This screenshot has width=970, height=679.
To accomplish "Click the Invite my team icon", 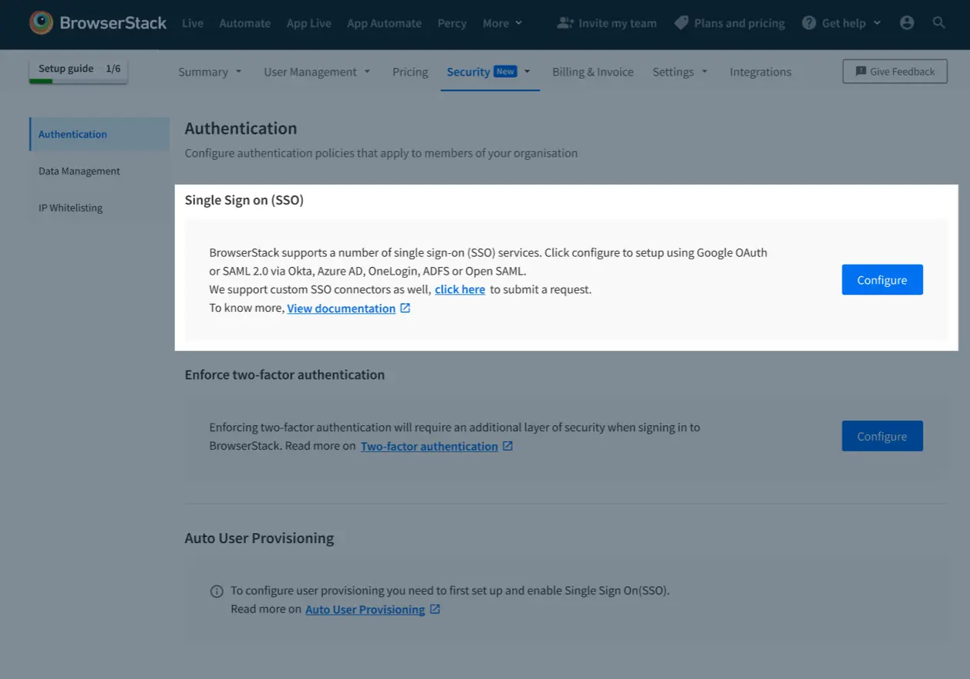I will click(x=565, y=23).
